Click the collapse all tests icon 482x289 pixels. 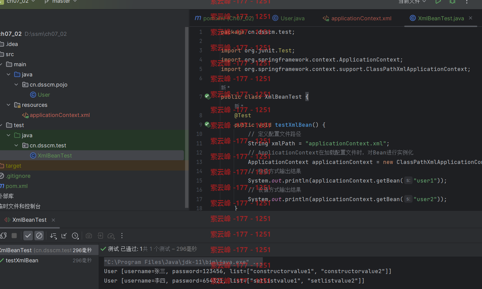point(64,236)
